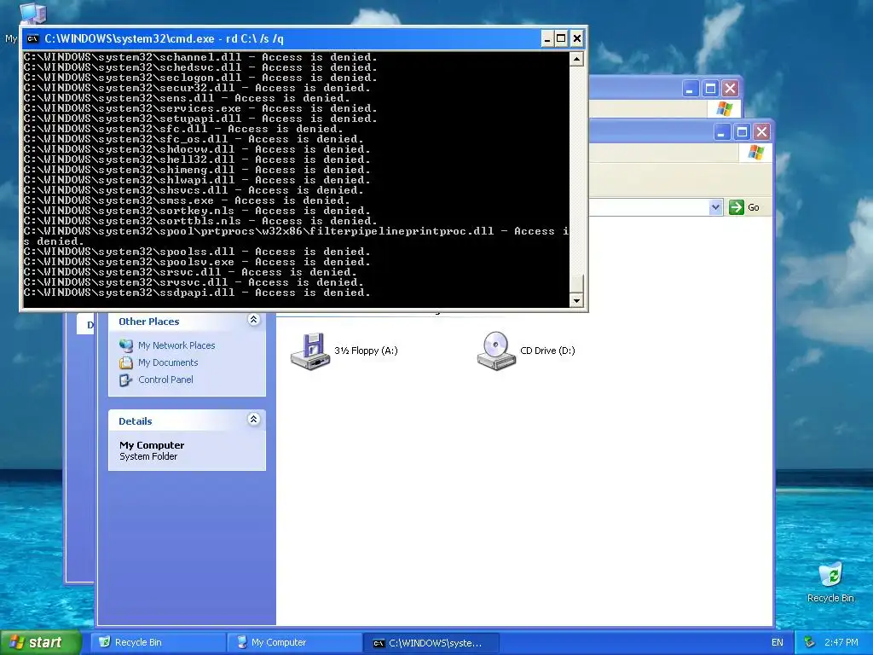This screenshot has height=655, width=873.
Task: Open My Documents link
Action: point(168,362)
